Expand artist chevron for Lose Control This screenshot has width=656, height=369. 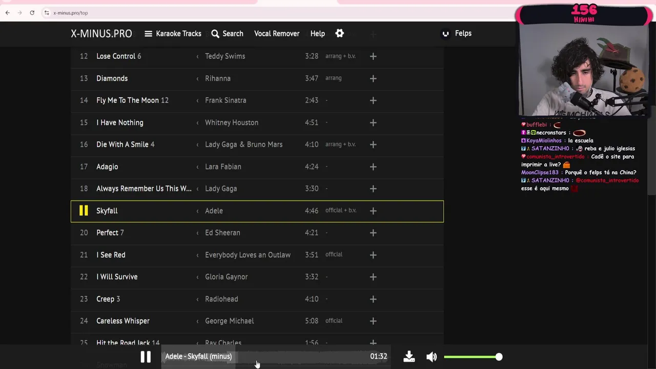tap(197, 56)
